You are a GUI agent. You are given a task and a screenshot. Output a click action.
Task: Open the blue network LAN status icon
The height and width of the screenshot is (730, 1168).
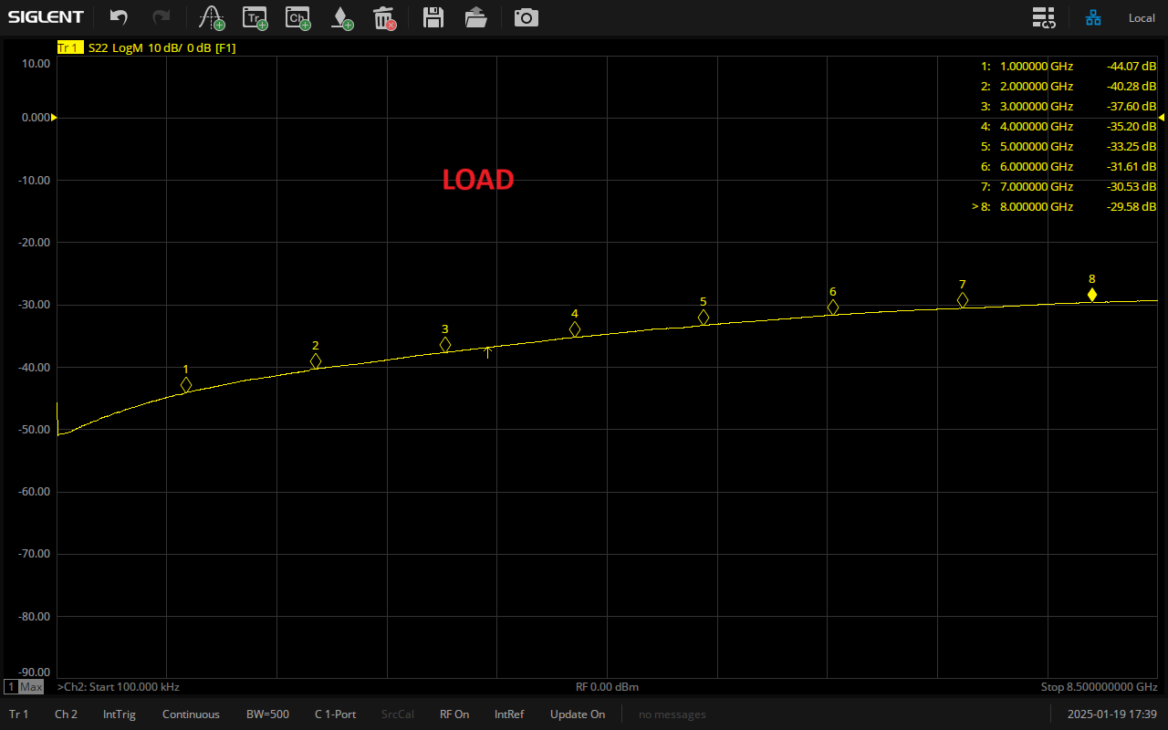point(1092,17)
